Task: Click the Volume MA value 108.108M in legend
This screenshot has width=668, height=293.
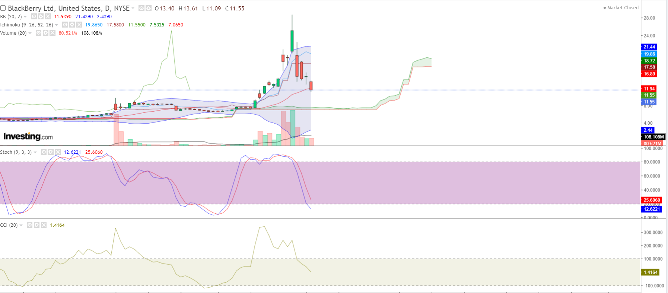Action: coord(92,33)
